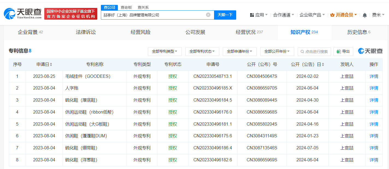Click the TianYanCha logo icon

tap(10, 12)
